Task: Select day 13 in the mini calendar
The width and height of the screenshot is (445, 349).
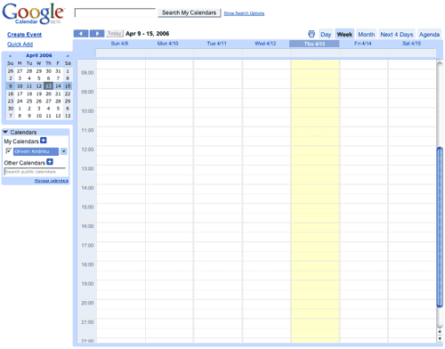Action: coord(48,86)
